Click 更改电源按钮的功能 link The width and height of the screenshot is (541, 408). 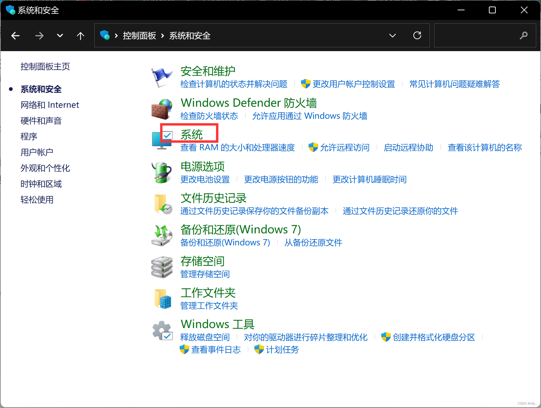(281, 179)
